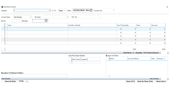This screenshot has height=102, width=170.
Task: Click the Image attachment icon
Action: coord(27,81)
